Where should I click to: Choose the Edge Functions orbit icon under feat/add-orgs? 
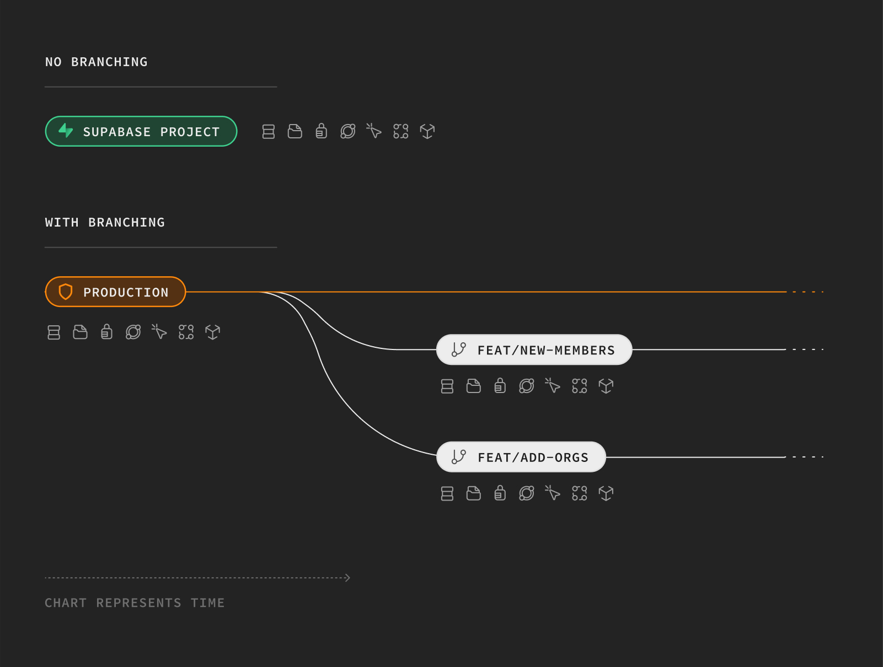tap(527, 493)
